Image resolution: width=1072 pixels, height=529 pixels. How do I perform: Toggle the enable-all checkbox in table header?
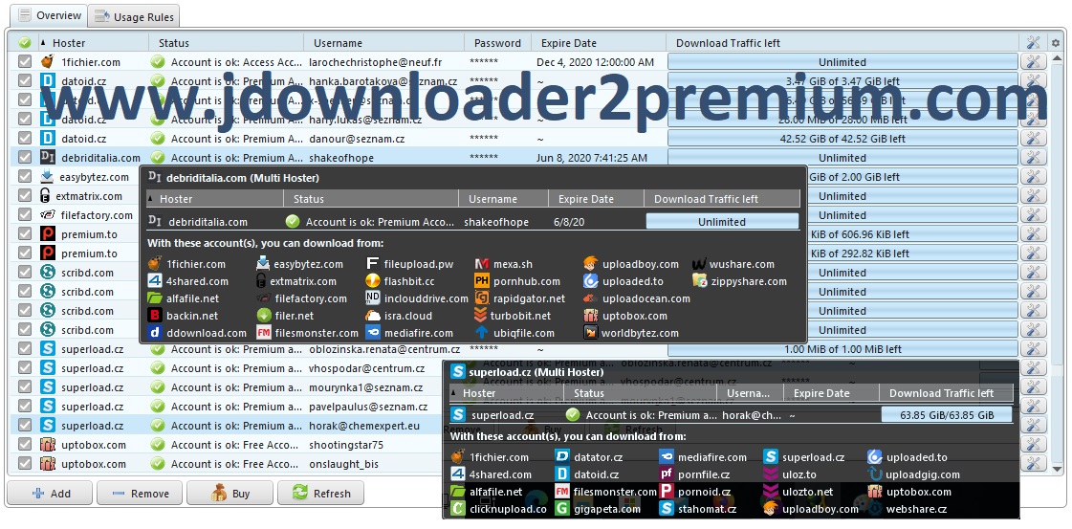(x=25, y=43)
